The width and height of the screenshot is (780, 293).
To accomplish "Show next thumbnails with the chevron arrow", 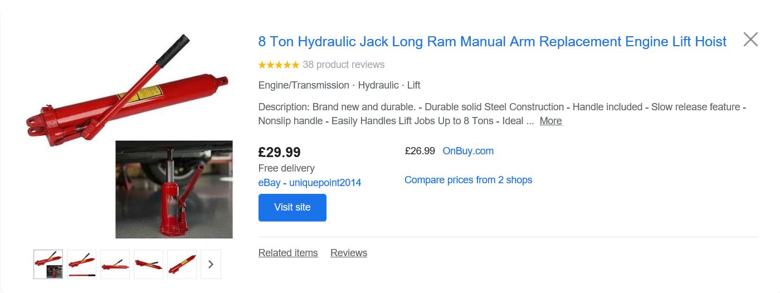I will 211,264.
